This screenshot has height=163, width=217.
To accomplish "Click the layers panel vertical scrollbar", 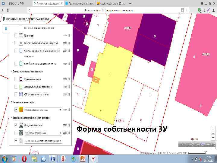I will click(71, 103).
